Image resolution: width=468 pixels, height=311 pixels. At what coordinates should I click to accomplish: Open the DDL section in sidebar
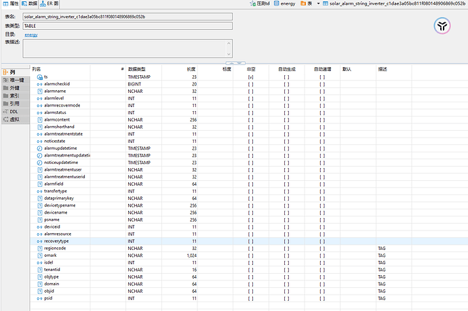[13, 111]
